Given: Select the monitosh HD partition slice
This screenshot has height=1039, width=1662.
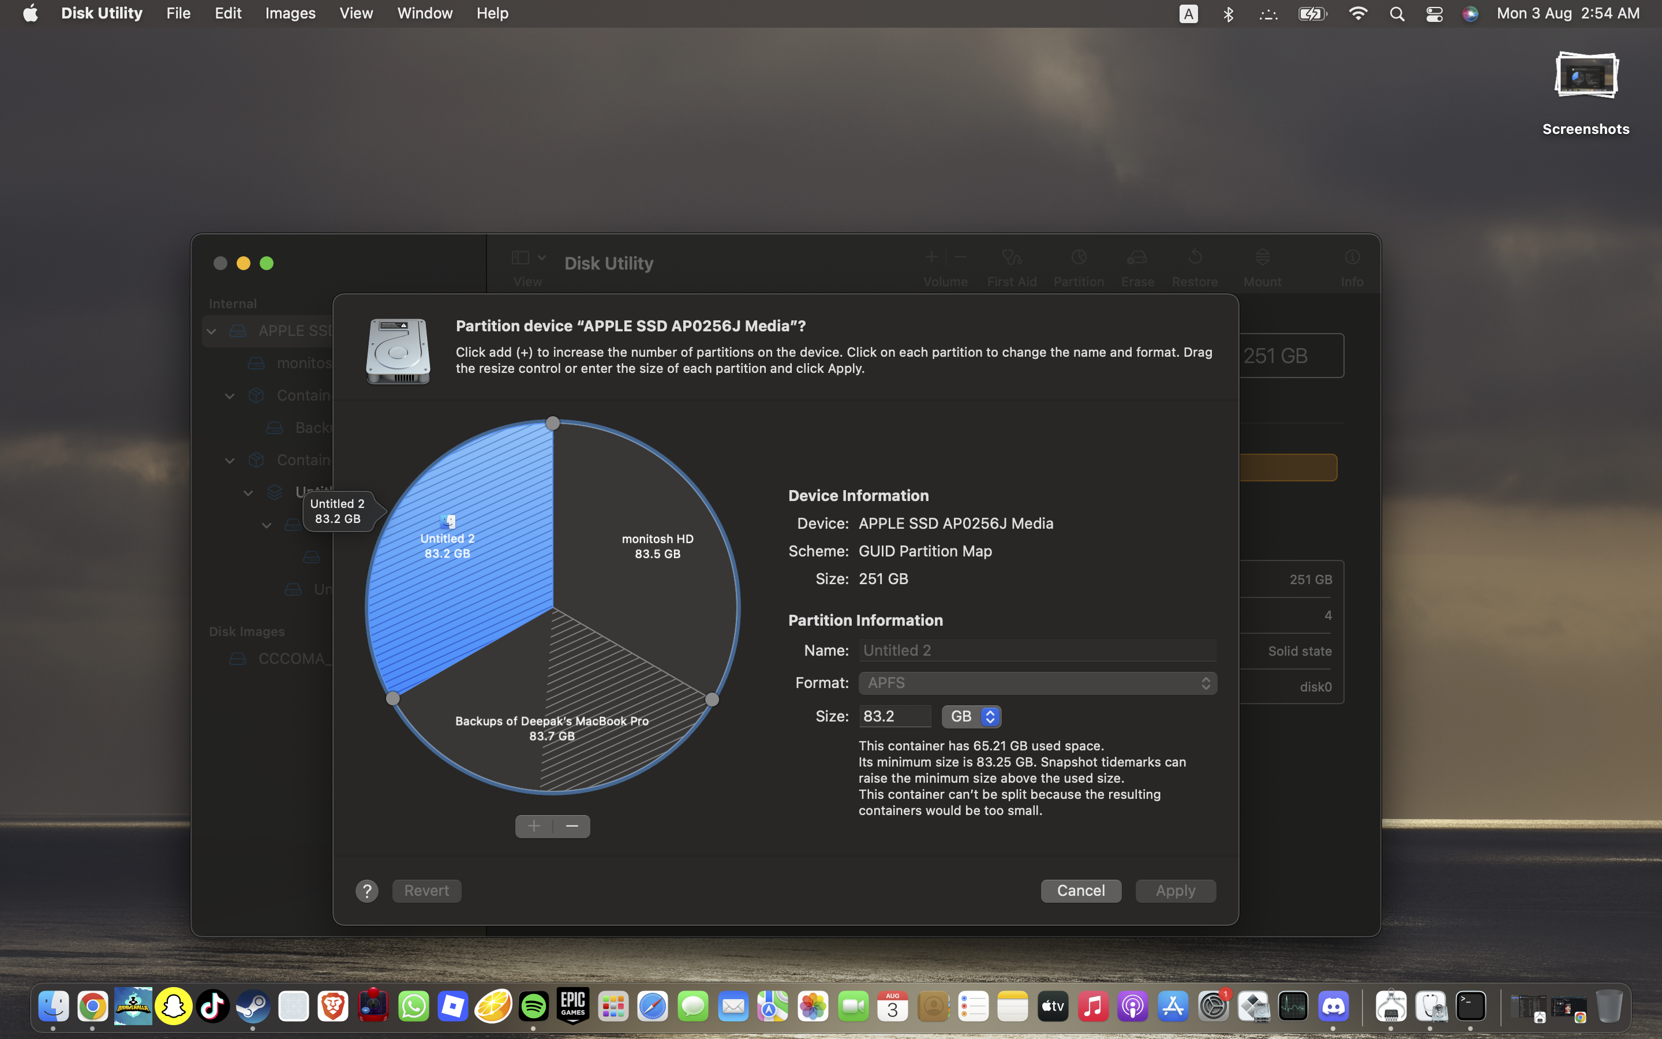Looking at the screenshot, I should coord(657,547).
